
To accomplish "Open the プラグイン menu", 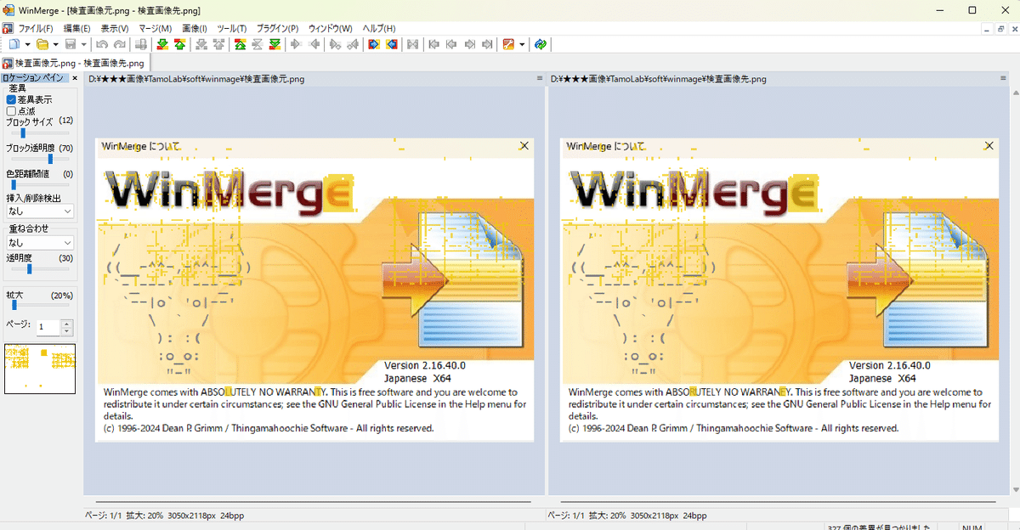I will (x=276, y=28).
